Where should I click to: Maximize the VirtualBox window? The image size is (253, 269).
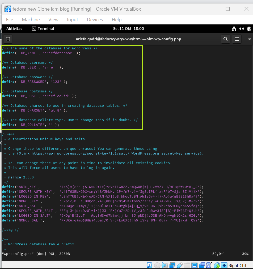[227, 9]
